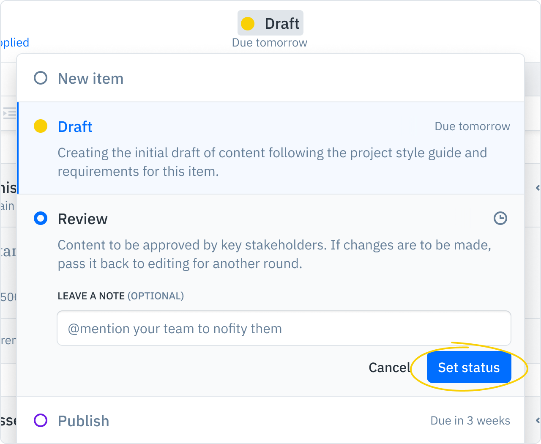Click the 'LEAVE A NOTE (OPTIONAL)' label
541x444 pixels.
click(x=121, y=296)
